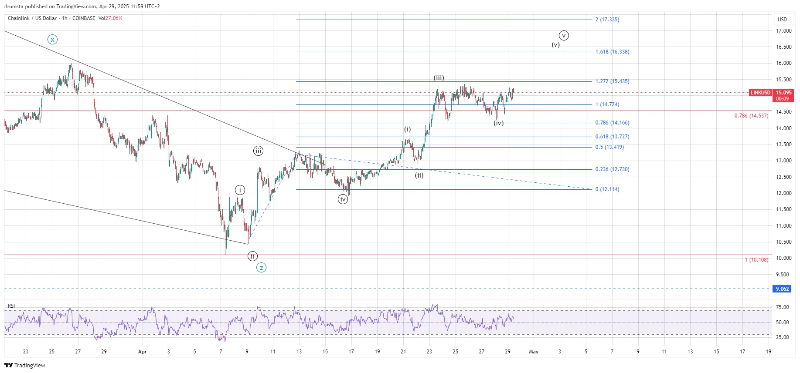Screen dimensions: 800x373
Task: Click the Vol 27.06K volume readout
Action: pyautogui.click(x=110, y=18)
